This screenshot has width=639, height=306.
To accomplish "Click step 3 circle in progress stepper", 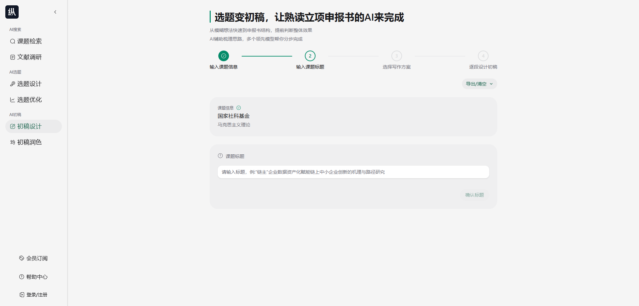I will [x=397, y=56].
